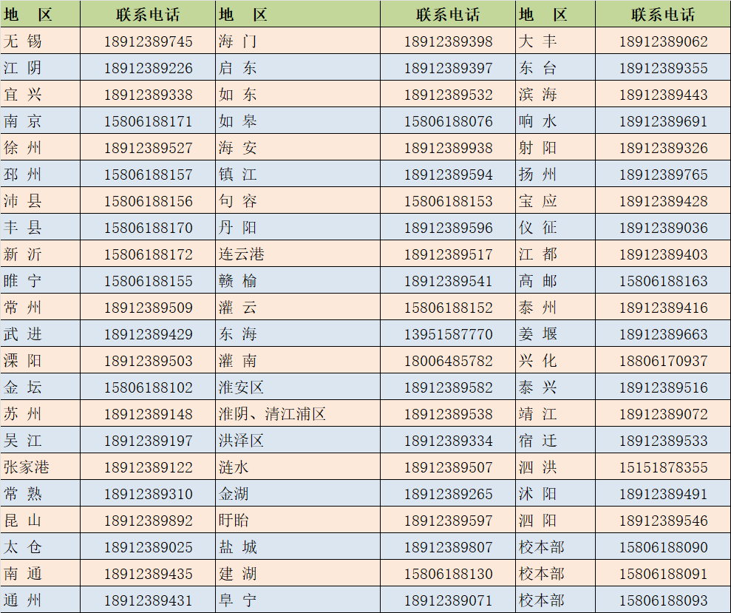Viewport: 731px width, 613px height.
Task: Click the 淮安区 region cell
Action: tap(242, 387)
